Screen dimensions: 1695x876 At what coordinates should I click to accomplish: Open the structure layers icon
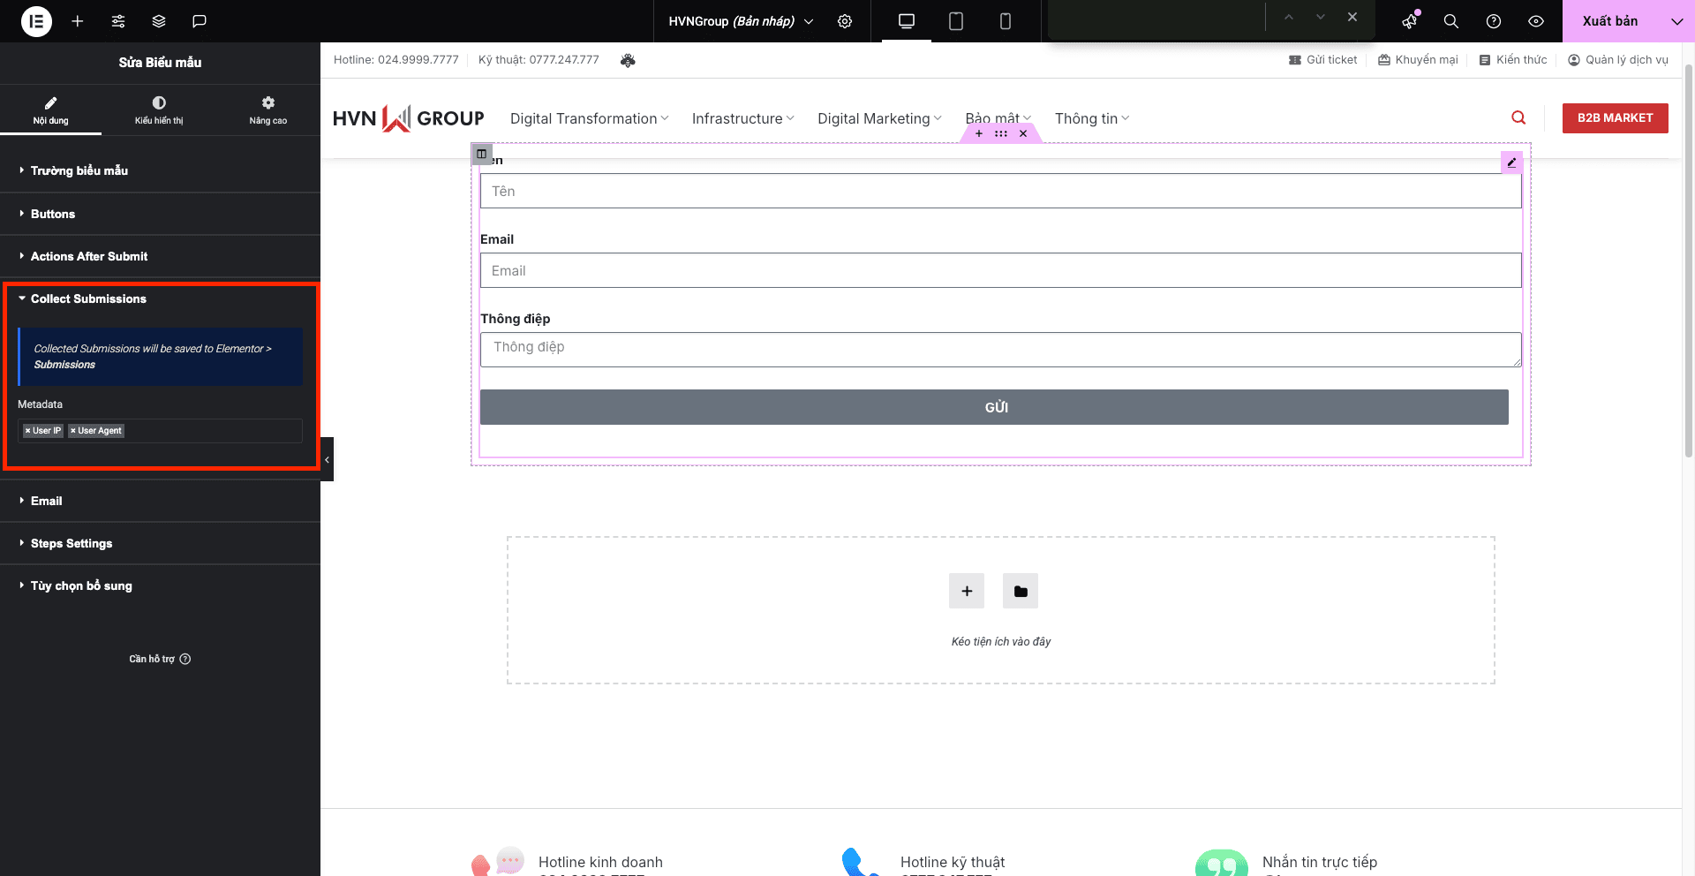coord(159,21)
